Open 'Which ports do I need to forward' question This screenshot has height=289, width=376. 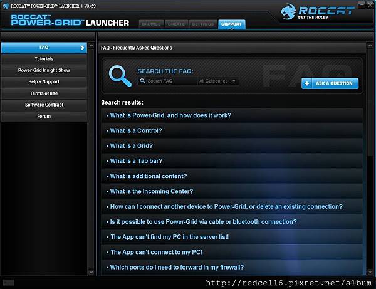coord(232,268)
